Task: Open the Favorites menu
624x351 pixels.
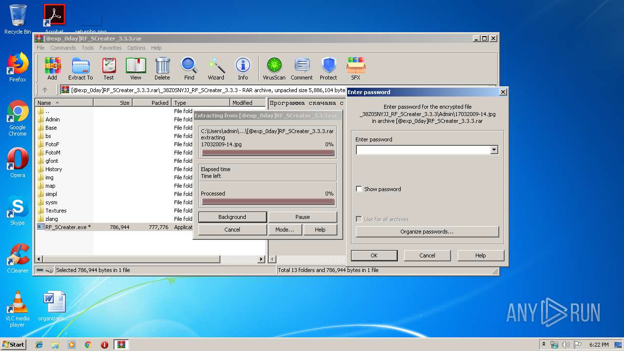Action: click(x=111, y=48)
